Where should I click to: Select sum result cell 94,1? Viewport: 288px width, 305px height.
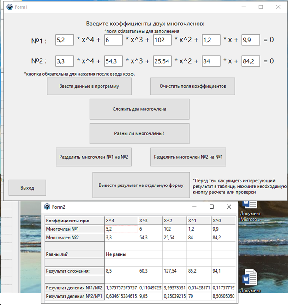pos(223,271)
